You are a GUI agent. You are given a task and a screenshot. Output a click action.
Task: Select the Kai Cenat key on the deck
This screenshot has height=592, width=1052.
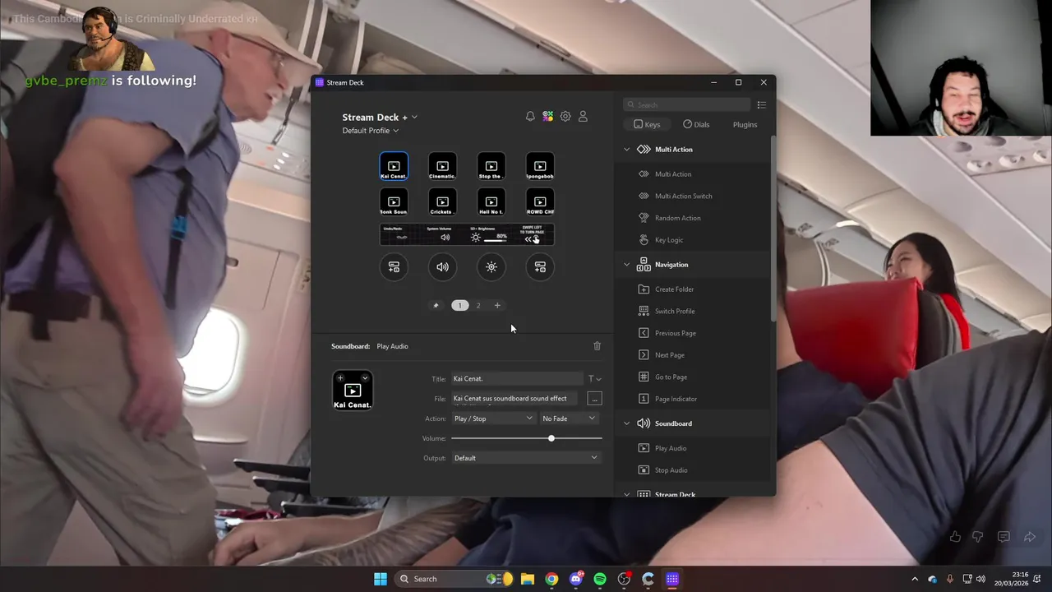[394, 166]
